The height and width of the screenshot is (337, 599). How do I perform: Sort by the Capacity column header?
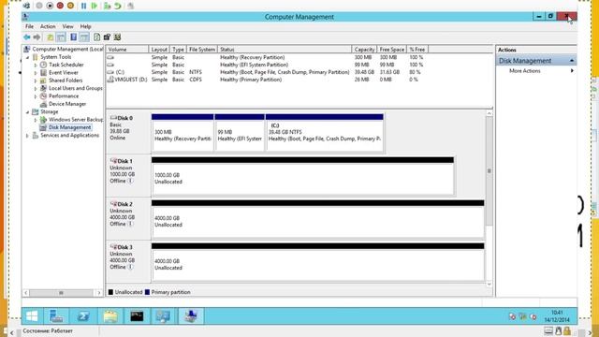(x=364, y=50)
